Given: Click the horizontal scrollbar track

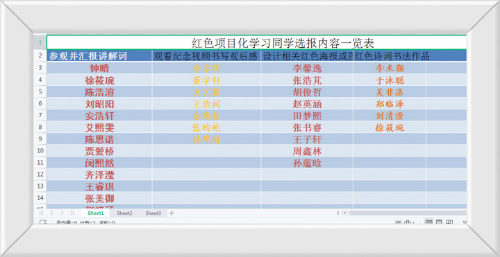Looking at the screenshot, I should [408, 213].
